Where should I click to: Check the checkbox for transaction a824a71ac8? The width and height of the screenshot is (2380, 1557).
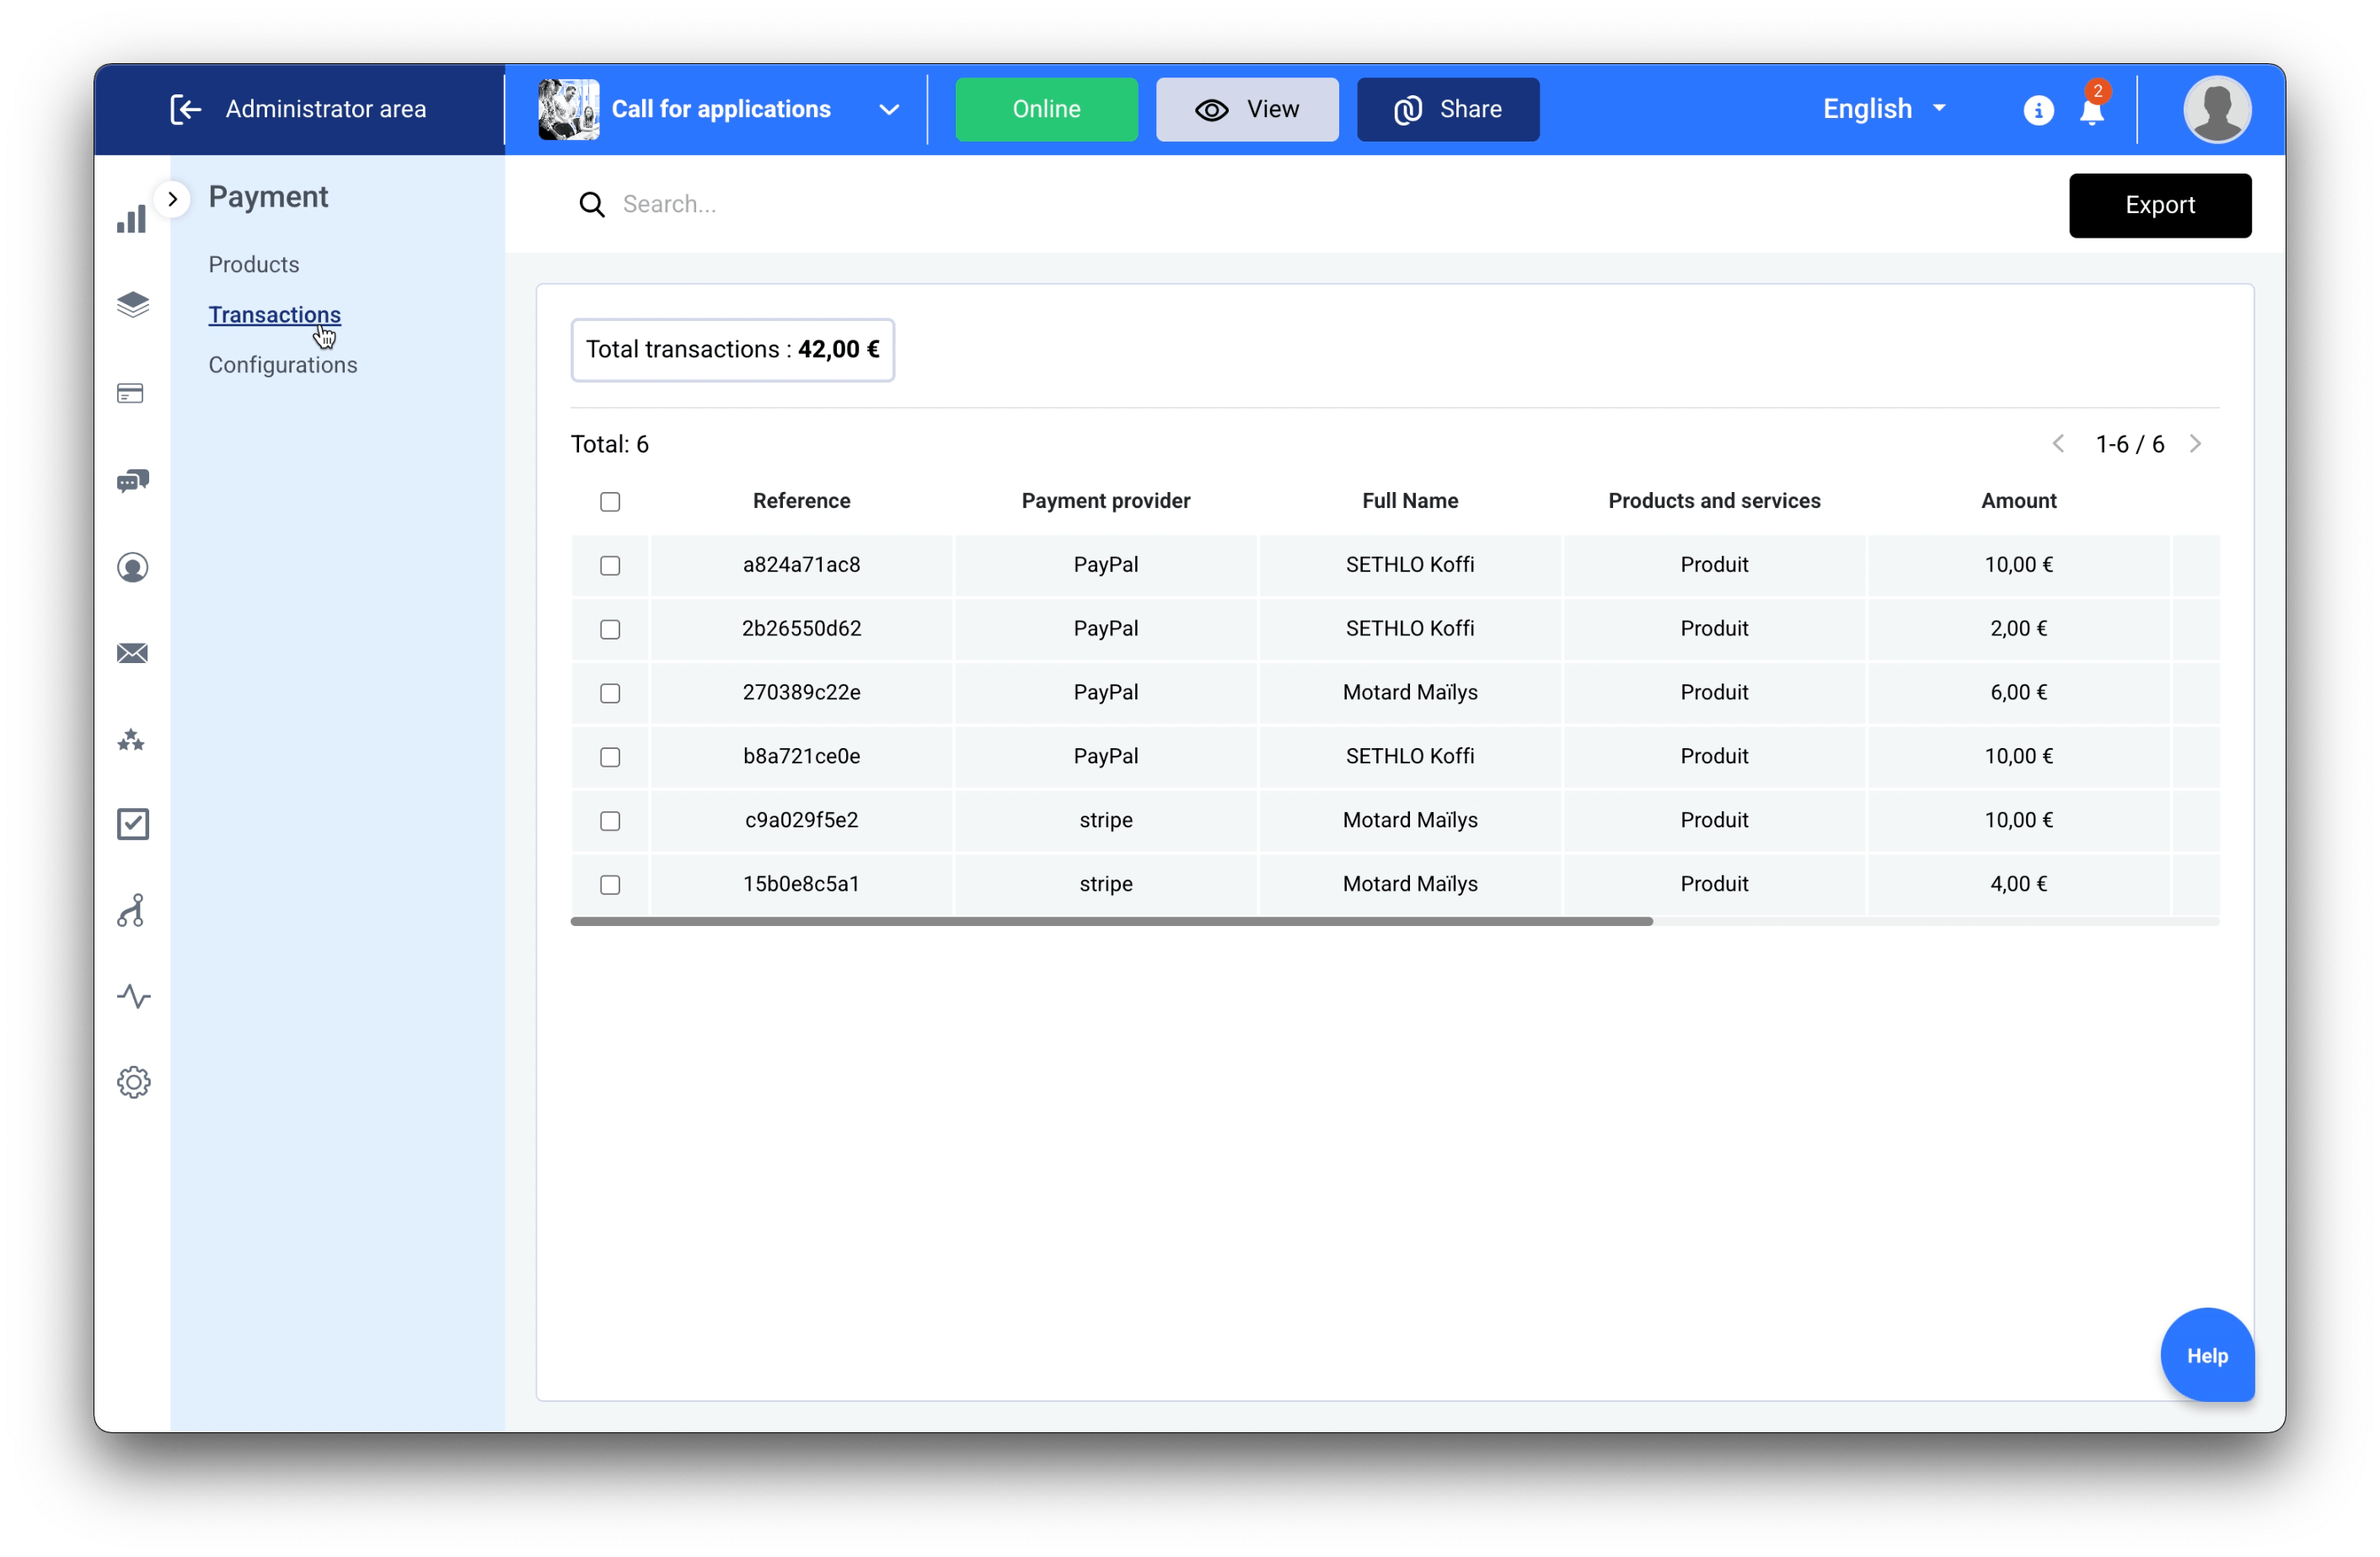[610, 565]
